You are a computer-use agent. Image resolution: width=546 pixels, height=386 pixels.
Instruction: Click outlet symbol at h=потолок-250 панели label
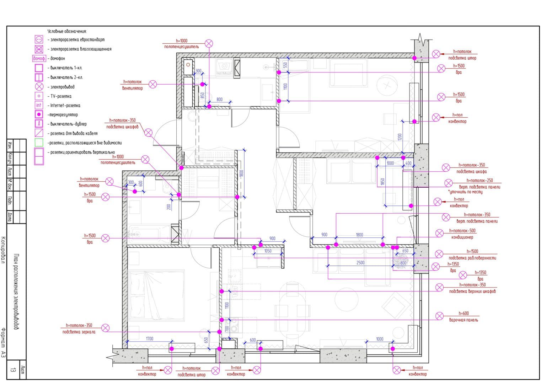(x=449, y=183)
